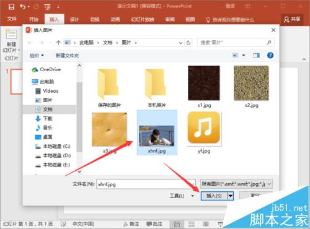The image size is (310, 229).
Task: Select 本地磁盘 (D:) in the tree
Action: click(53, 155)
